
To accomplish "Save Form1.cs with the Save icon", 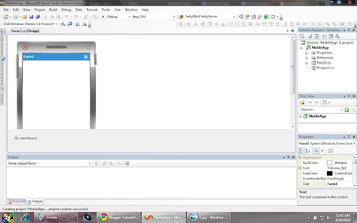I will [31, 17].
